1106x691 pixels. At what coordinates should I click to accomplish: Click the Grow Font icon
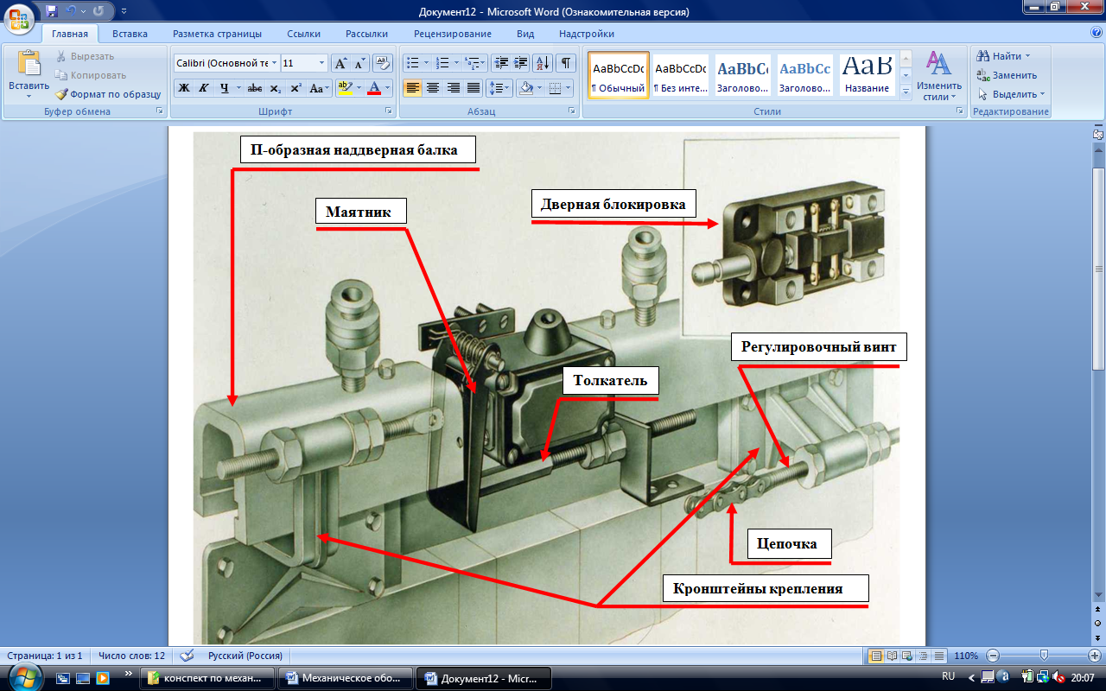pos(341,63)
